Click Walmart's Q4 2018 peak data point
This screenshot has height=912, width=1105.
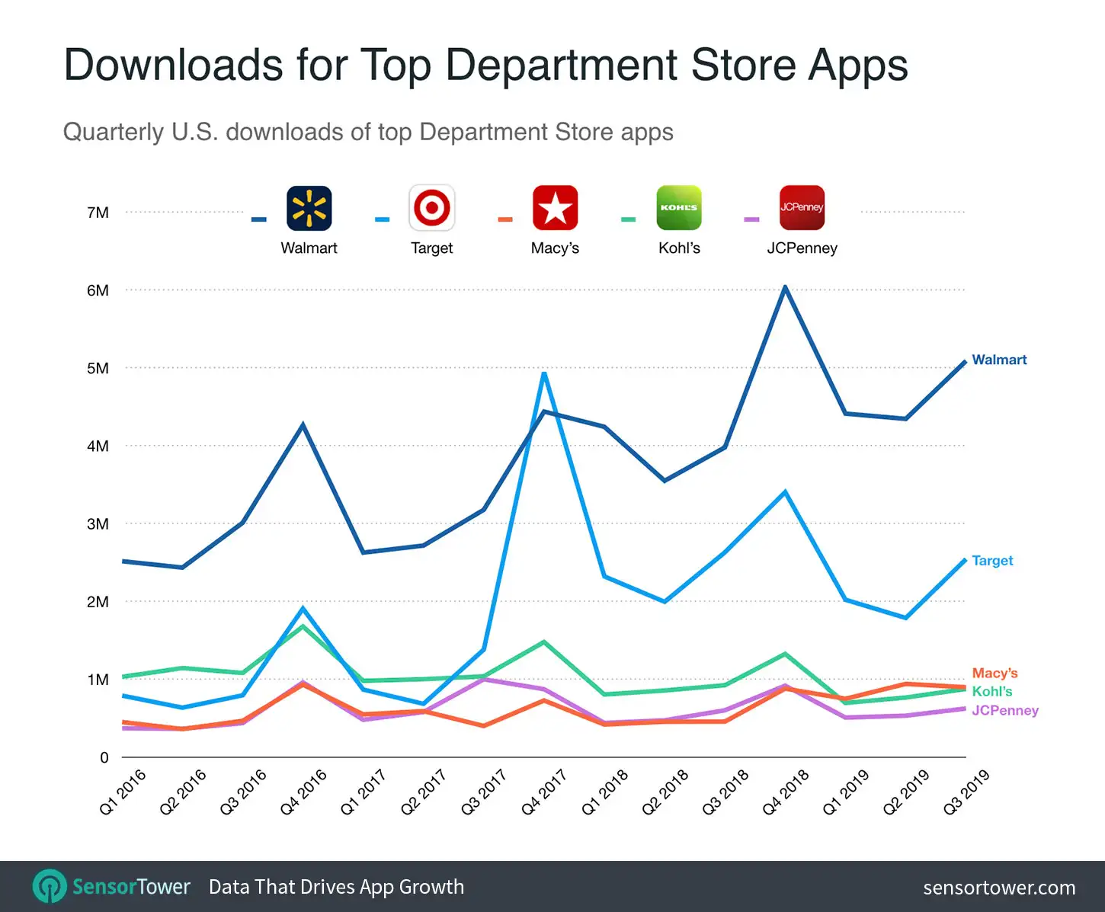pos(785,287)
